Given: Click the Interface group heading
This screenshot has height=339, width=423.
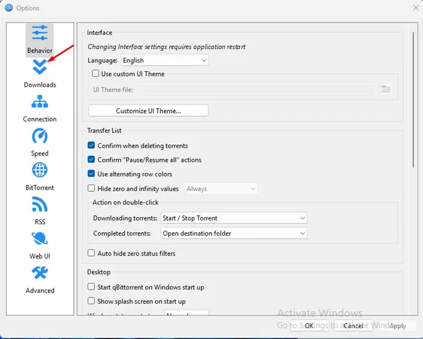Looking at the screenshot, I should (100, 33).
